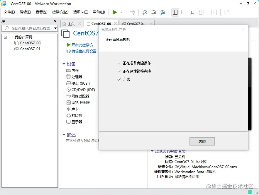259x195 pixels.
Task: Toggle the thumbnail bar view icon
Action: (x=184, y=12)
